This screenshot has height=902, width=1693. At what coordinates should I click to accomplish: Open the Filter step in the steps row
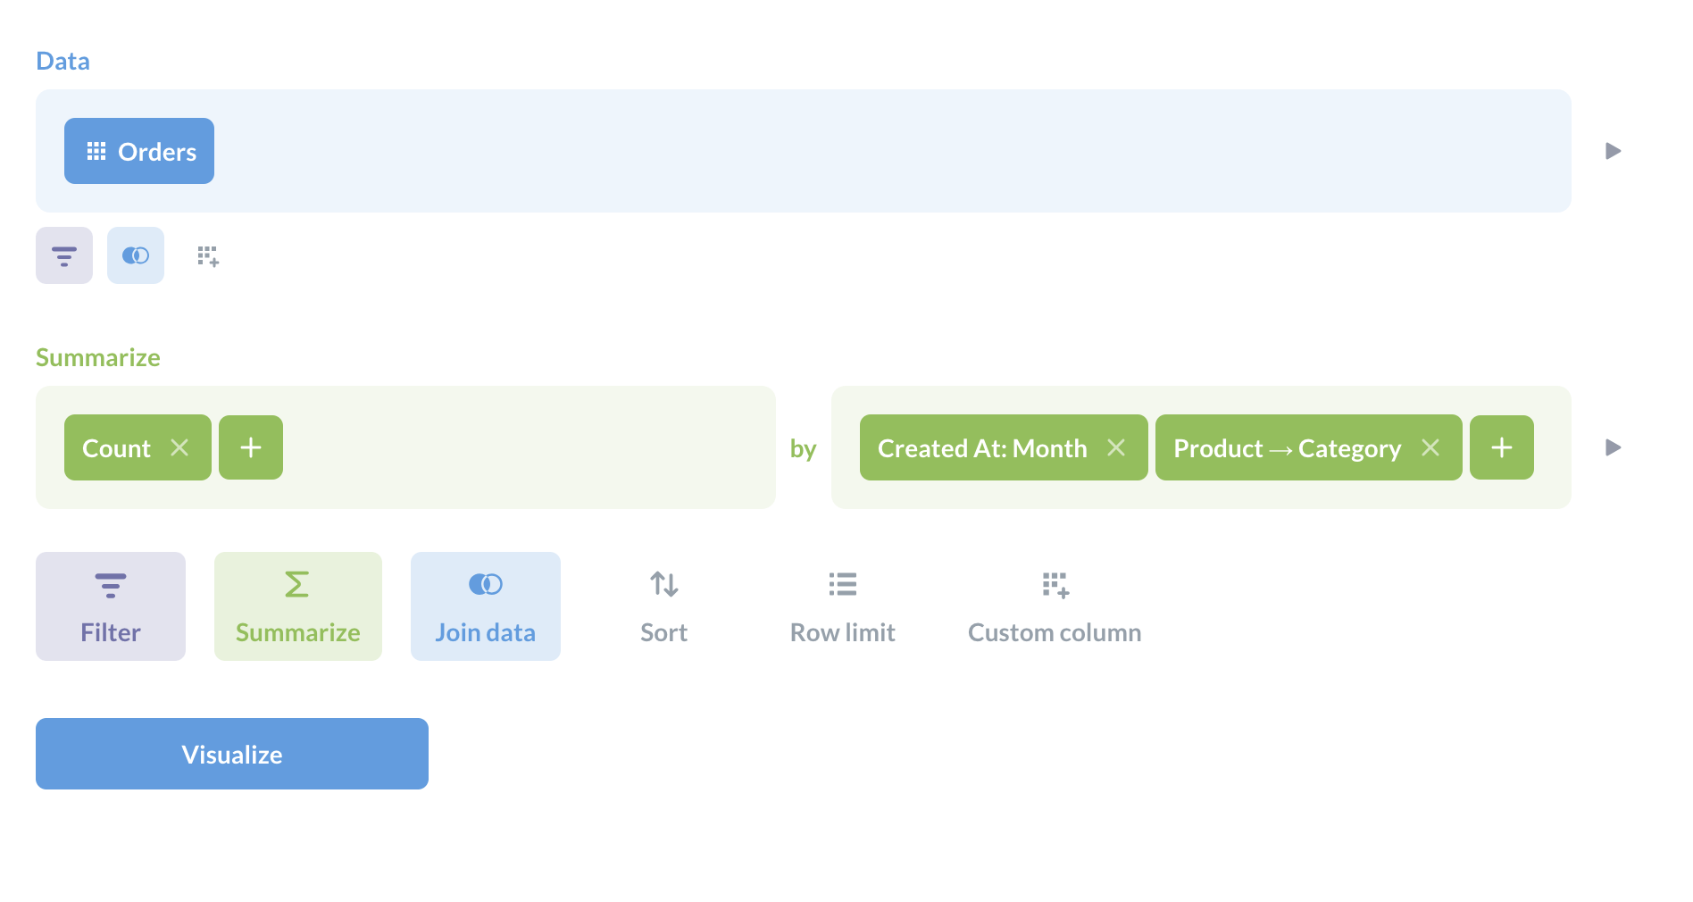click(x=110, y=606)
